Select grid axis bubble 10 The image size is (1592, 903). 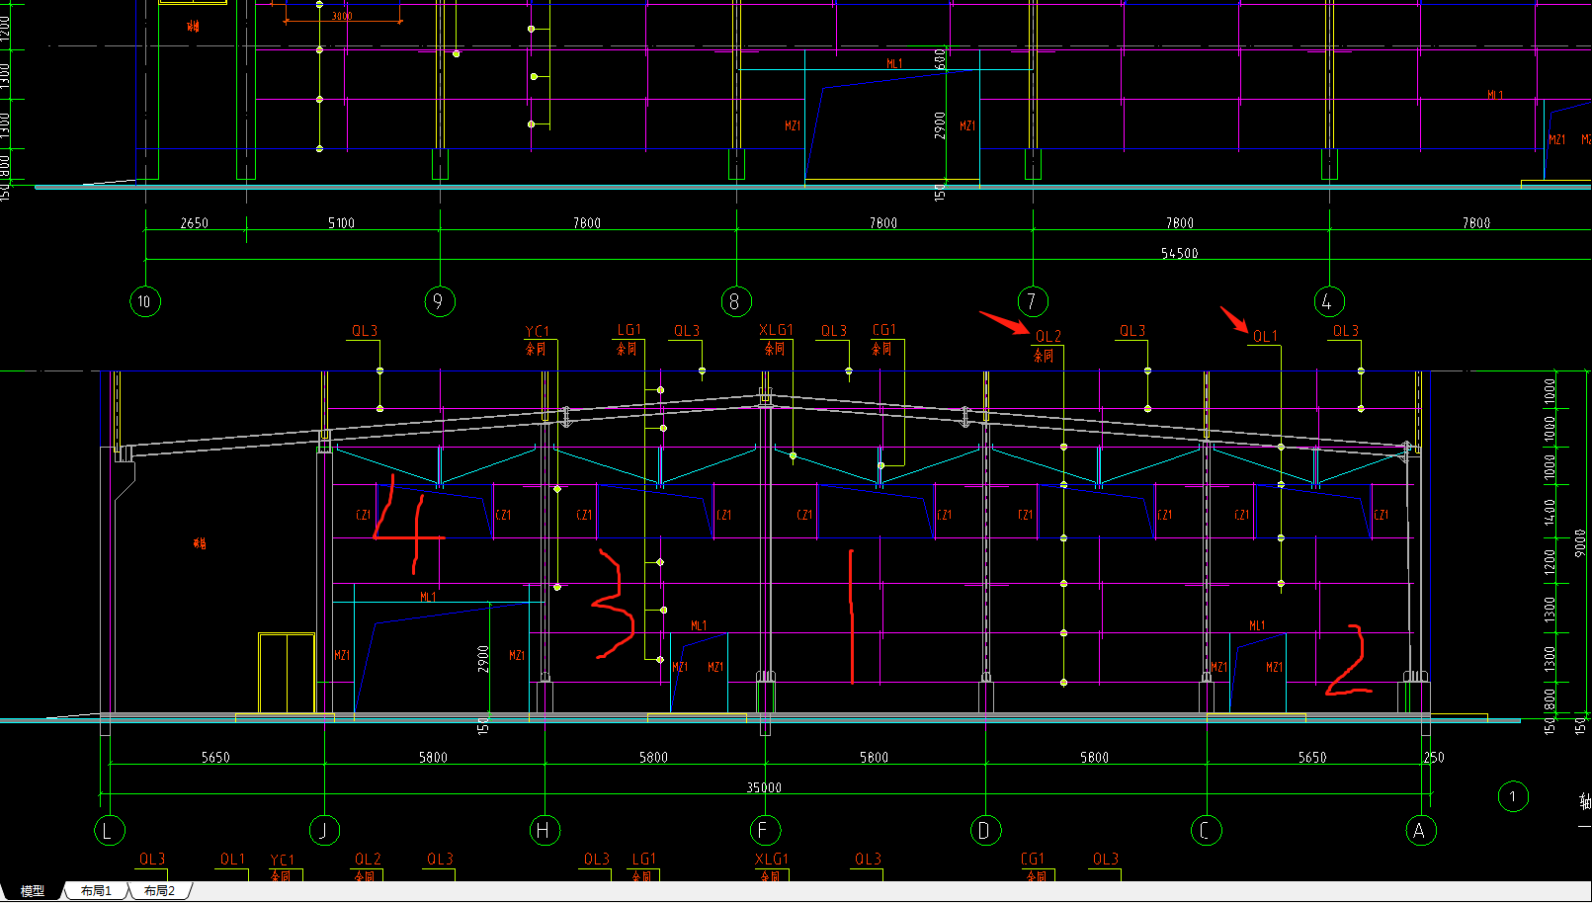pyautogui.click(x=145, y=301)
